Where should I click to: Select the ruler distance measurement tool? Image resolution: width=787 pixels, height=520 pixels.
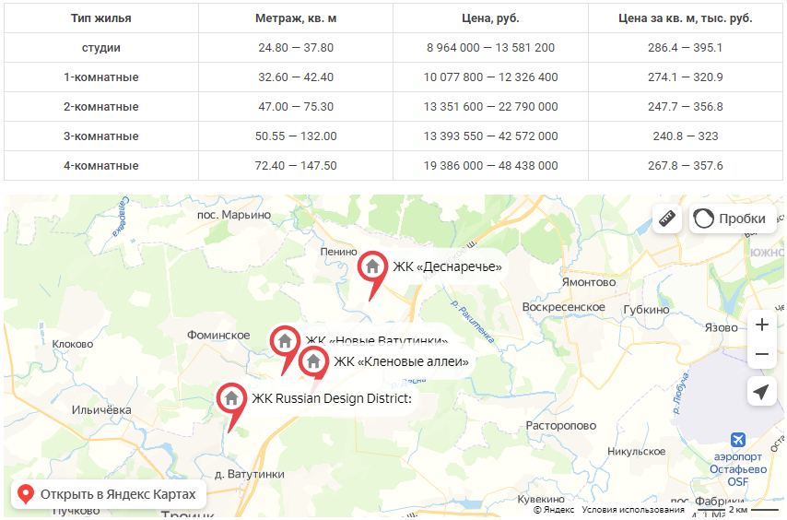(667, 219)
